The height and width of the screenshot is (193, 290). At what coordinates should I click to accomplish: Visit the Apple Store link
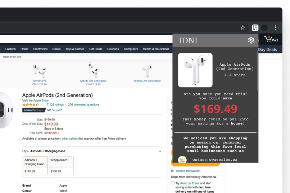35,100
